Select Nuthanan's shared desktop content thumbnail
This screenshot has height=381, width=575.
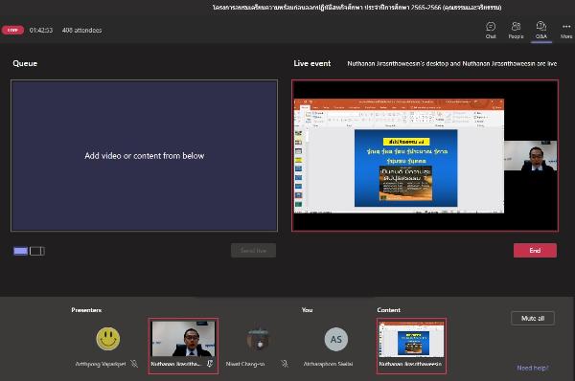point(411,339)
